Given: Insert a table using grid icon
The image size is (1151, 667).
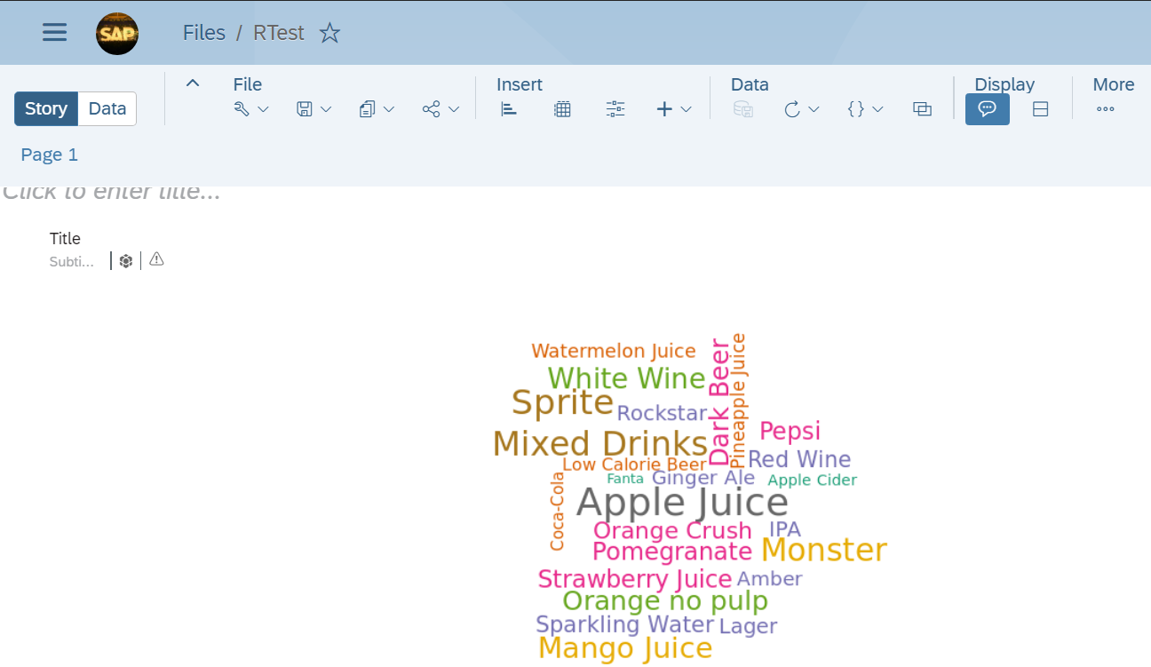Looking at the screenshot, I should click(562, 109).
